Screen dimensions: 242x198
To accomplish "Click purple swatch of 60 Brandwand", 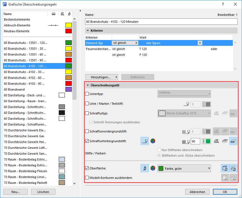I will tap(68, 89).
